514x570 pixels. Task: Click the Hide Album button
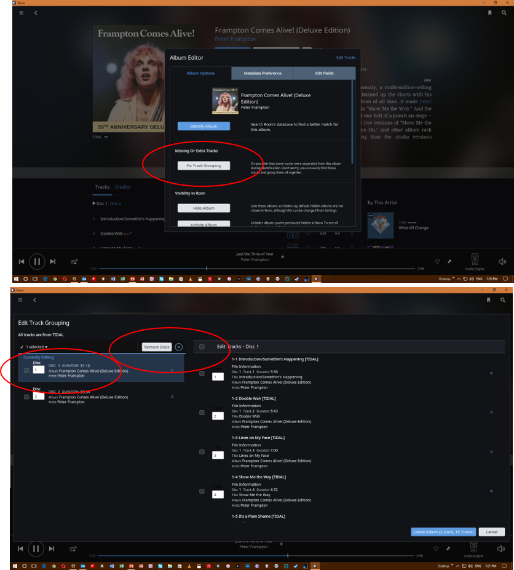point(204,208)
